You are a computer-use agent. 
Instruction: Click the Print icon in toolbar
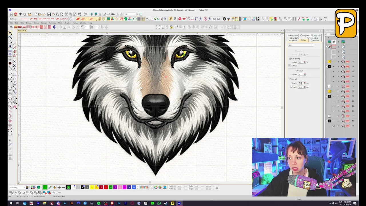57,14
